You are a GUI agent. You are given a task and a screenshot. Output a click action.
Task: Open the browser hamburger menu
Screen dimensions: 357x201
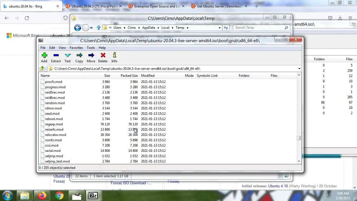pos(350,18)
